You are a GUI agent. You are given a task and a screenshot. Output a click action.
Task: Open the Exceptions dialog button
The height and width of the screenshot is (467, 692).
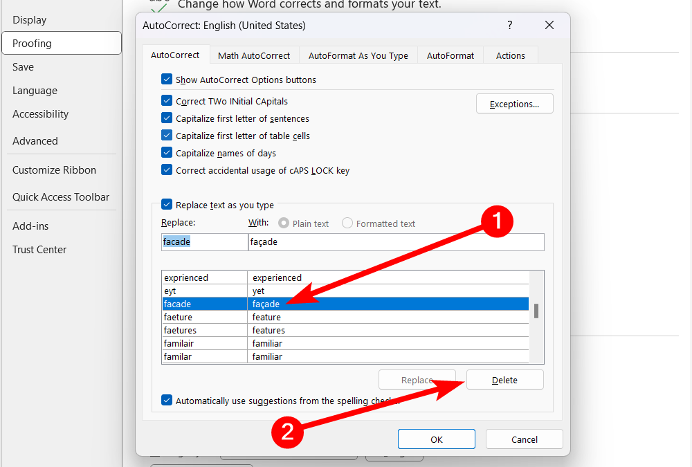pos(515,104)
